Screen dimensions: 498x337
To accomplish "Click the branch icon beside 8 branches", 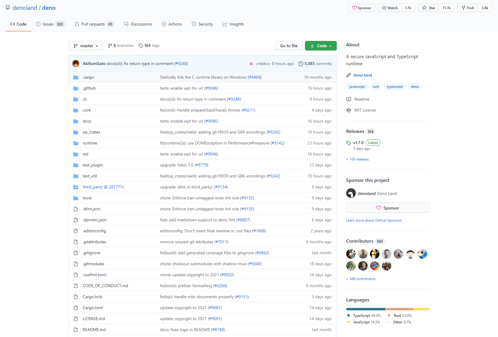I will click(x=110, y=46).
